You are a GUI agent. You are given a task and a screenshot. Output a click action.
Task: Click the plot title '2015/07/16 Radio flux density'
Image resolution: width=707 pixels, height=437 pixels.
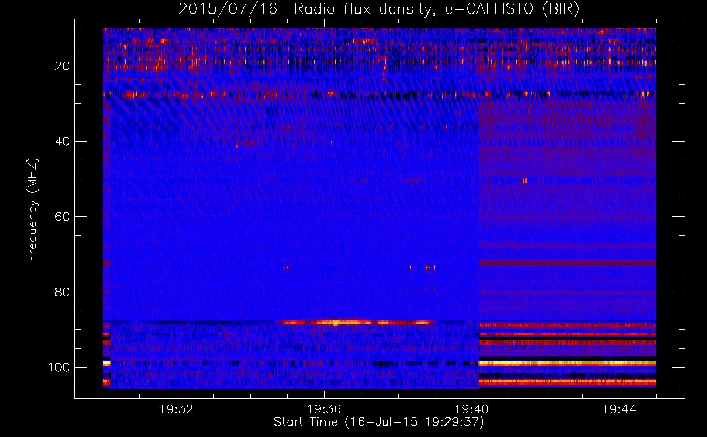pyautogui.click(x=379, y=9)
